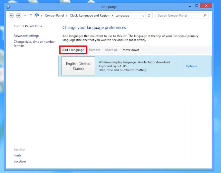The width and height of the screenshot is (221, 173).
Task: Click the window system icon in title bar
Action: click(x=9, y=7)
